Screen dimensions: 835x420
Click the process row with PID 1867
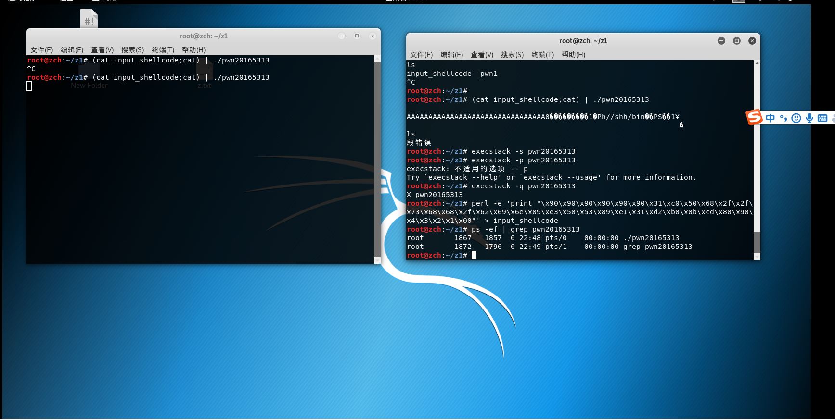pos(543,238)
